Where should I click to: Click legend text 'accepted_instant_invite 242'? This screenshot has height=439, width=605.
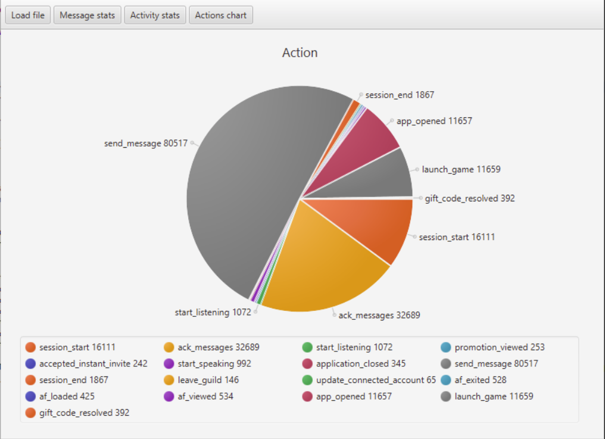coord(93,364)
